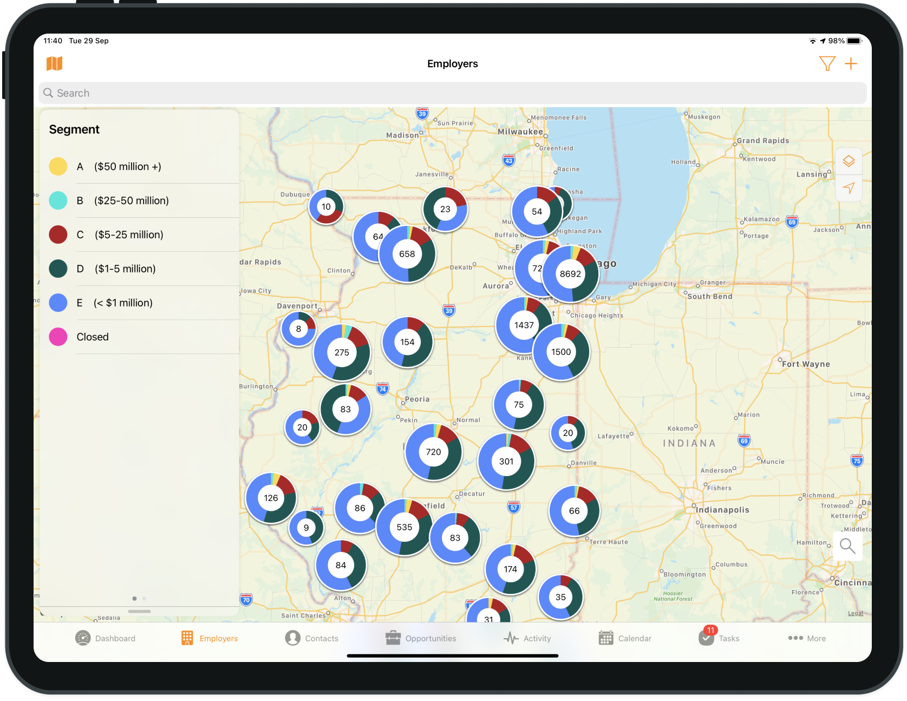Open the 23 cluster near Janesville
This screenshot has height=701, width=907.
[x=445, y=209]
